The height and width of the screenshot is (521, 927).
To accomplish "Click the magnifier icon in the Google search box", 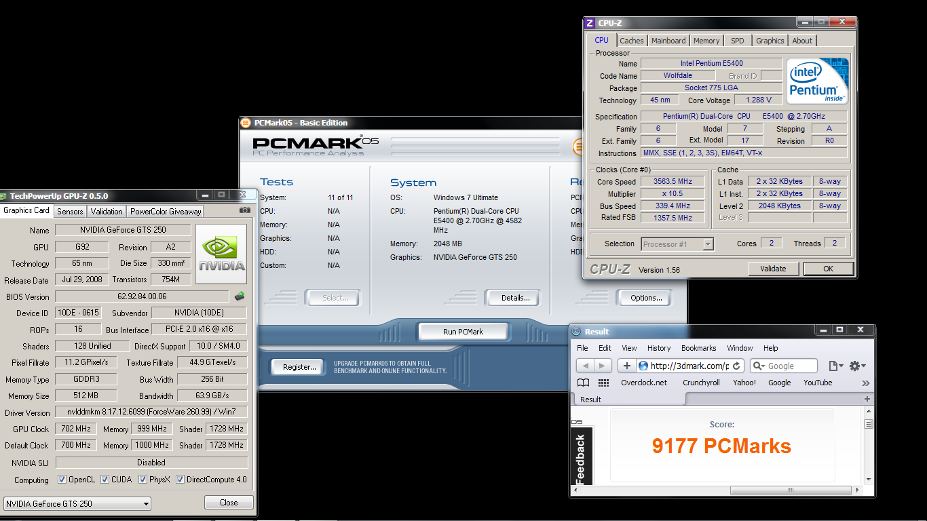I will [x=759, y=366].
